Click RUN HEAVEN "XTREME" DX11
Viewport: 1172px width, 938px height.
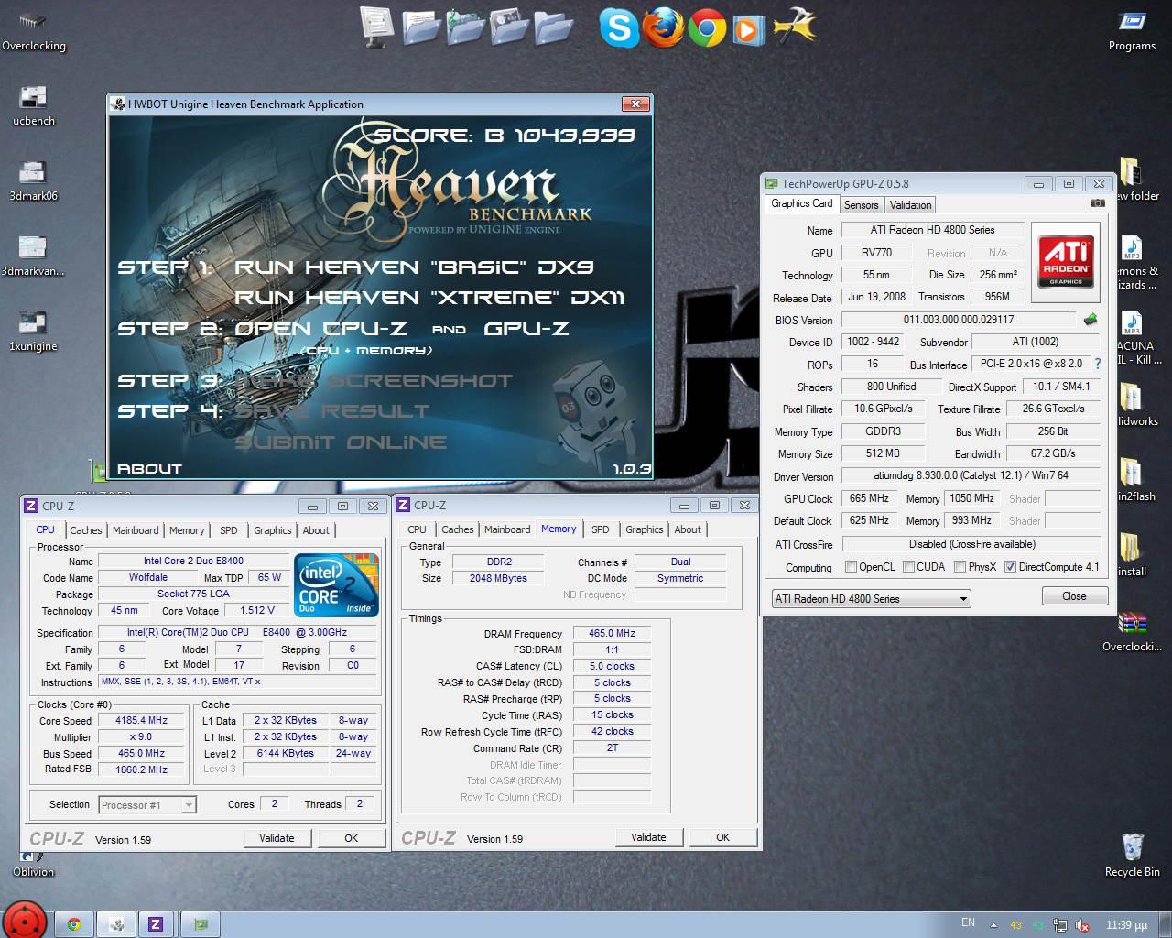click(x=429, y=298)
